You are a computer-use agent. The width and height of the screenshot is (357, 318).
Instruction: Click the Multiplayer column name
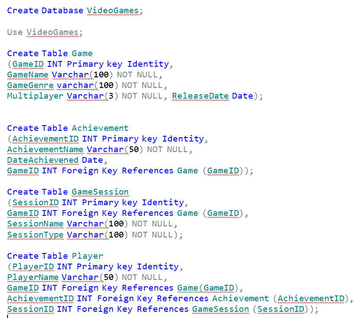tap(35, 96)
